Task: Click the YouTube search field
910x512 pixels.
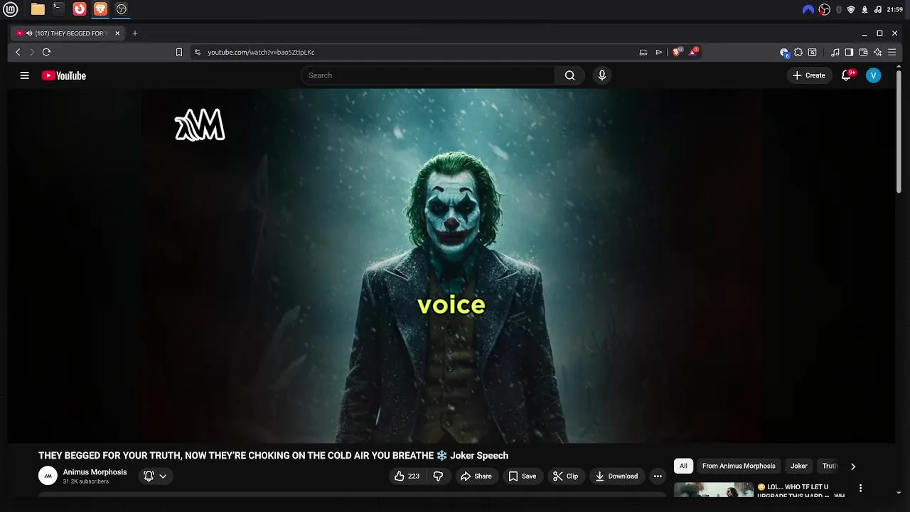Action: (427, 75)
